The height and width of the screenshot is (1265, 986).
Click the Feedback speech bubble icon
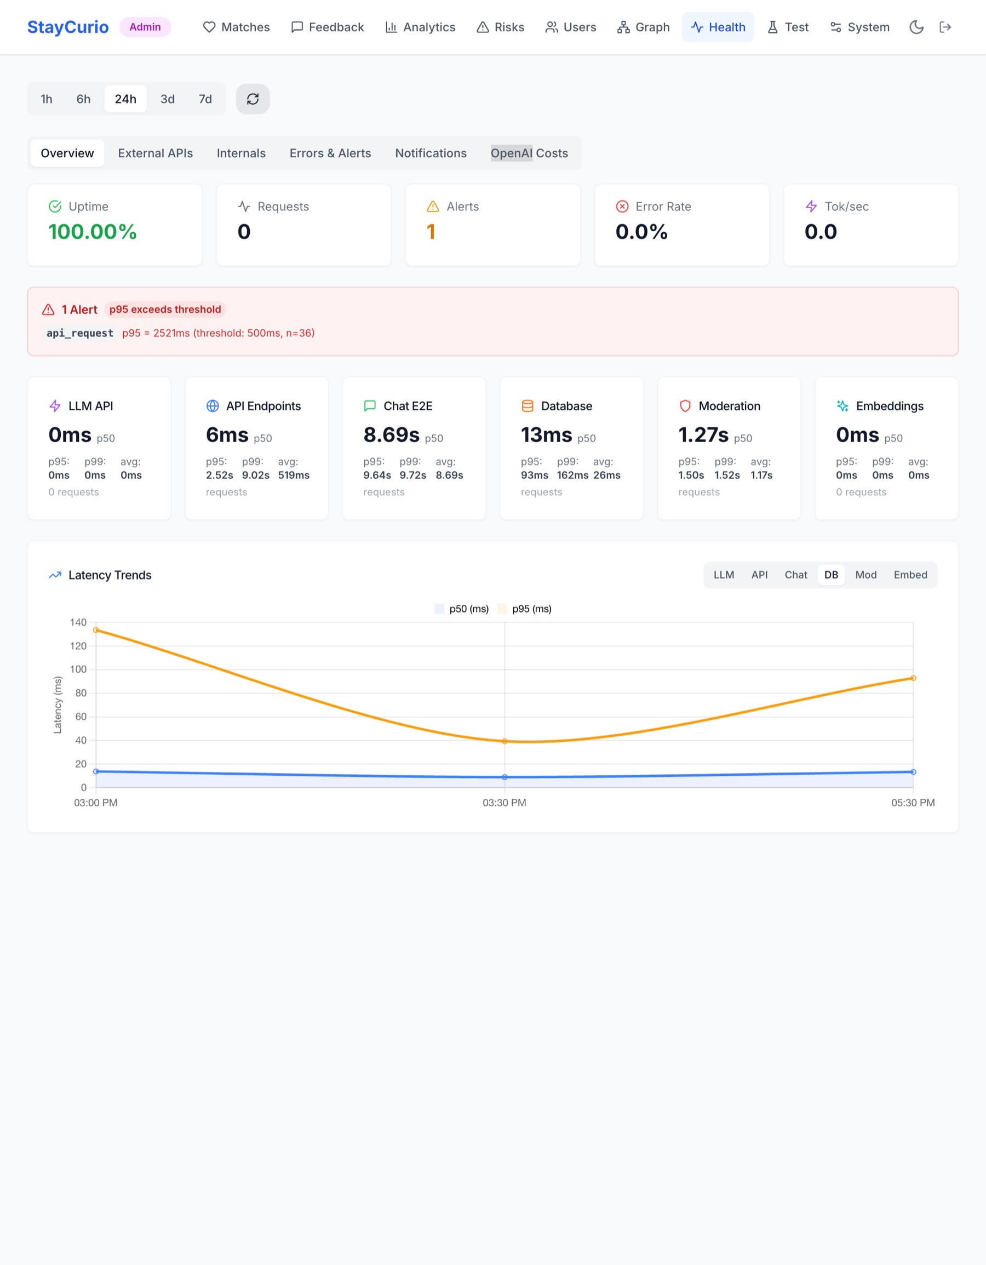(x=297, y=27)
